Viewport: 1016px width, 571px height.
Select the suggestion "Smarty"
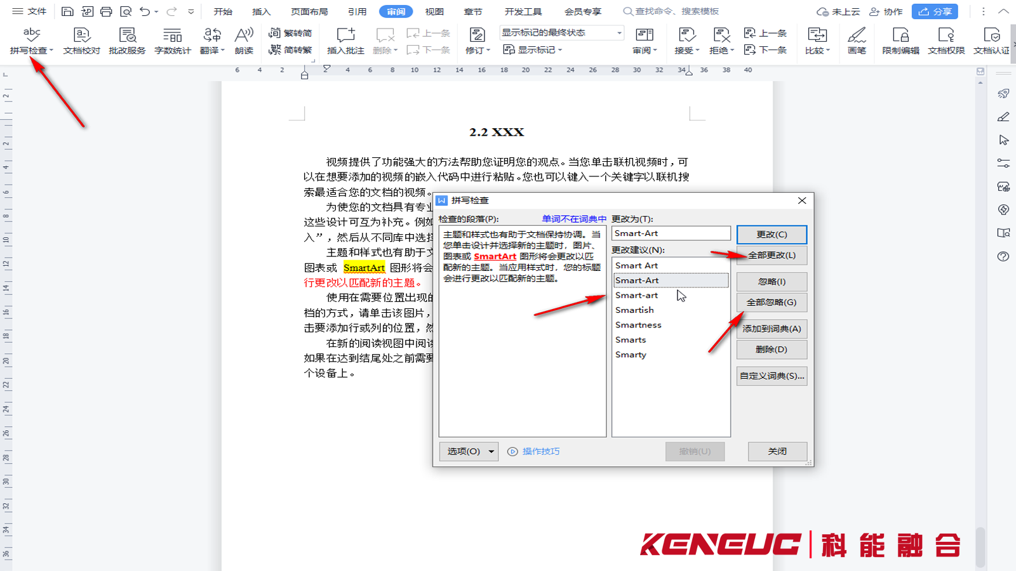671,355
